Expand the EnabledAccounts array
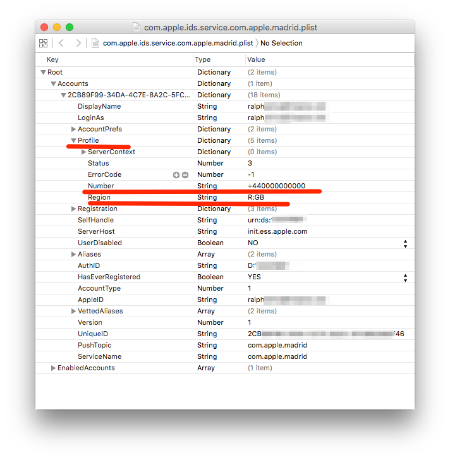 coord(53,368)
